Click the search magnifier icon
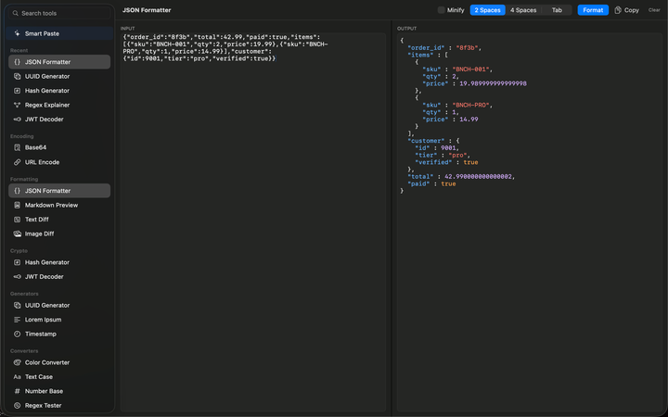This screenshot has width=668, height=417. [16, 13]
